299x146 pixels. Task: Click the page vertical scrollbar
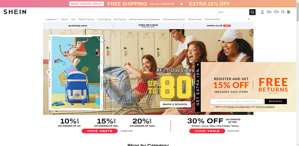[x=298, y=73]
